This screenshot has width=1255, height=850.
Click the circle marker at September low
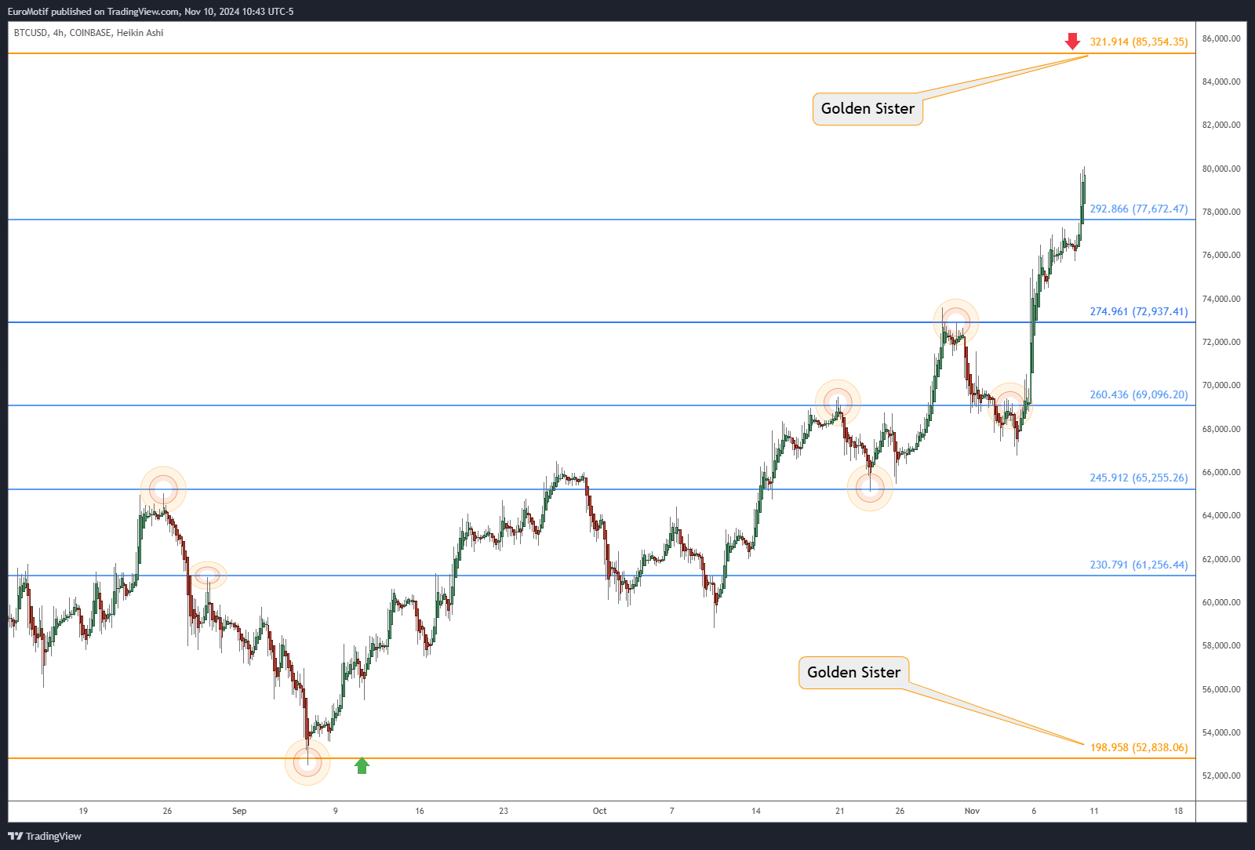pyautogui.click(x=307, y=761)
